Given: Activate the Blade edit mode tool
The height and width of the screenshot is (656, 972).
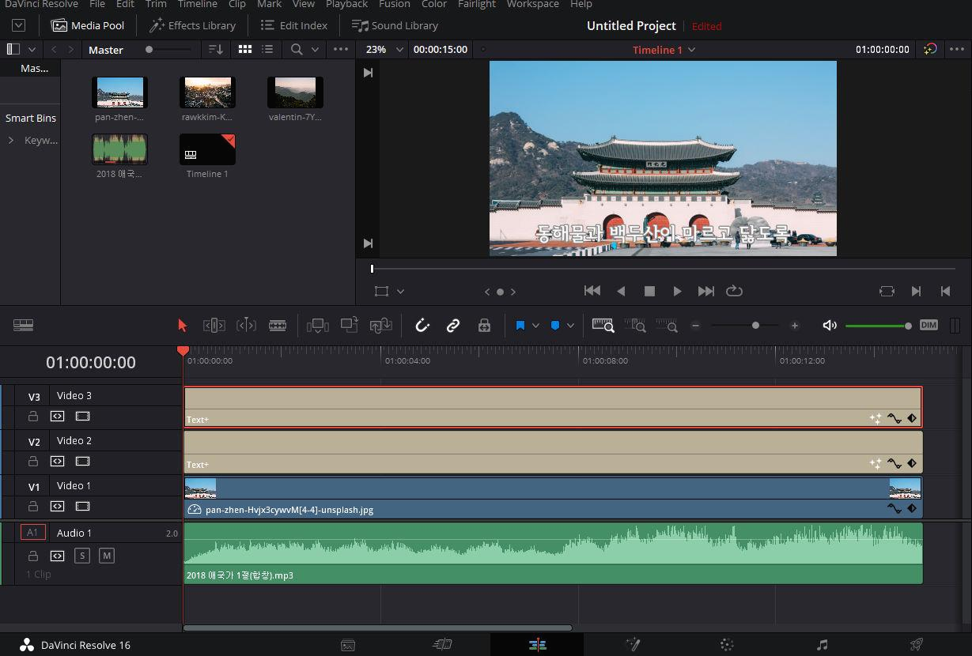Looking at the screenshot, I should (278, 326).
